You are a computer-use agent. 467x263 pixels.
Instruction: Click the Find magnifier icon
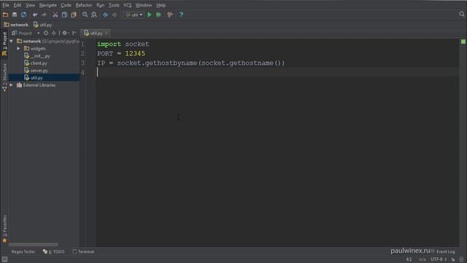pos(85,15)
